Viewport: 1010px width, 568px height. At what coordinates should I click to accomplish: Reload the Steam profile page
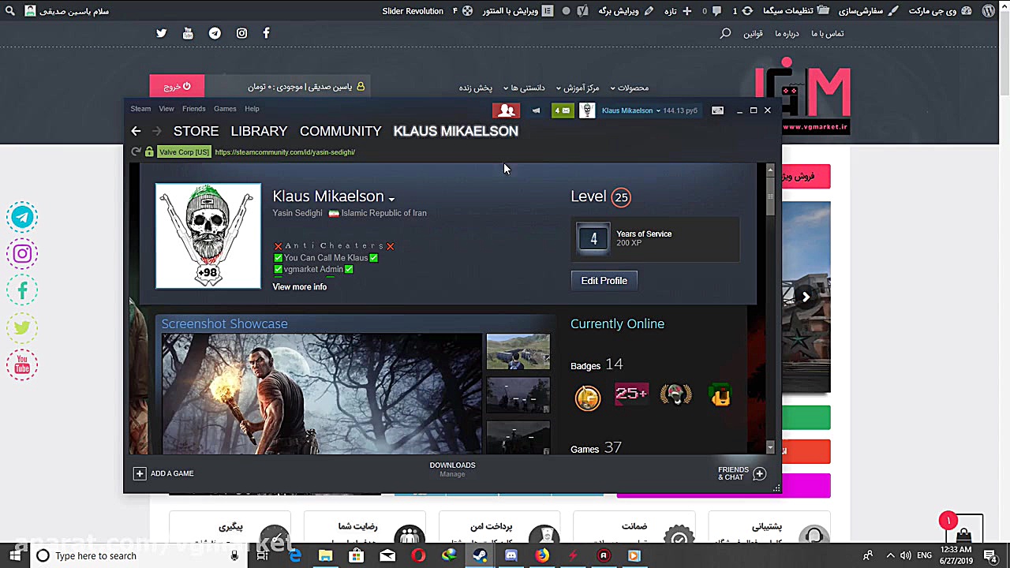tap(136, 152)
